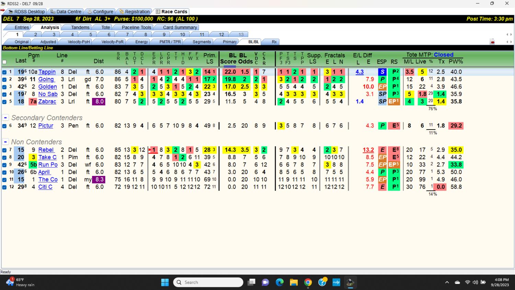This screenshot has height=290, width=515.
Task: Show hidden system tray icons
Action: pyautogui.click(x=447, y=282)
